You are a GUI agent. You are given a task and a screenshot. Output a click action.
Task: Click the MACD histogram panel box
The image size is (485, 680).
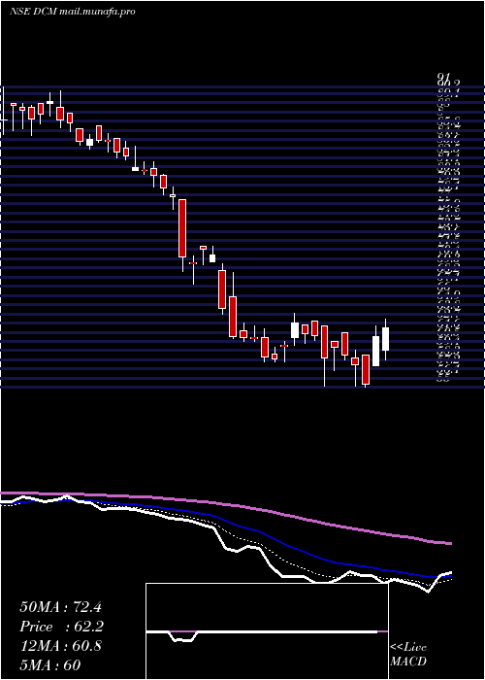(x=267, y=631)
